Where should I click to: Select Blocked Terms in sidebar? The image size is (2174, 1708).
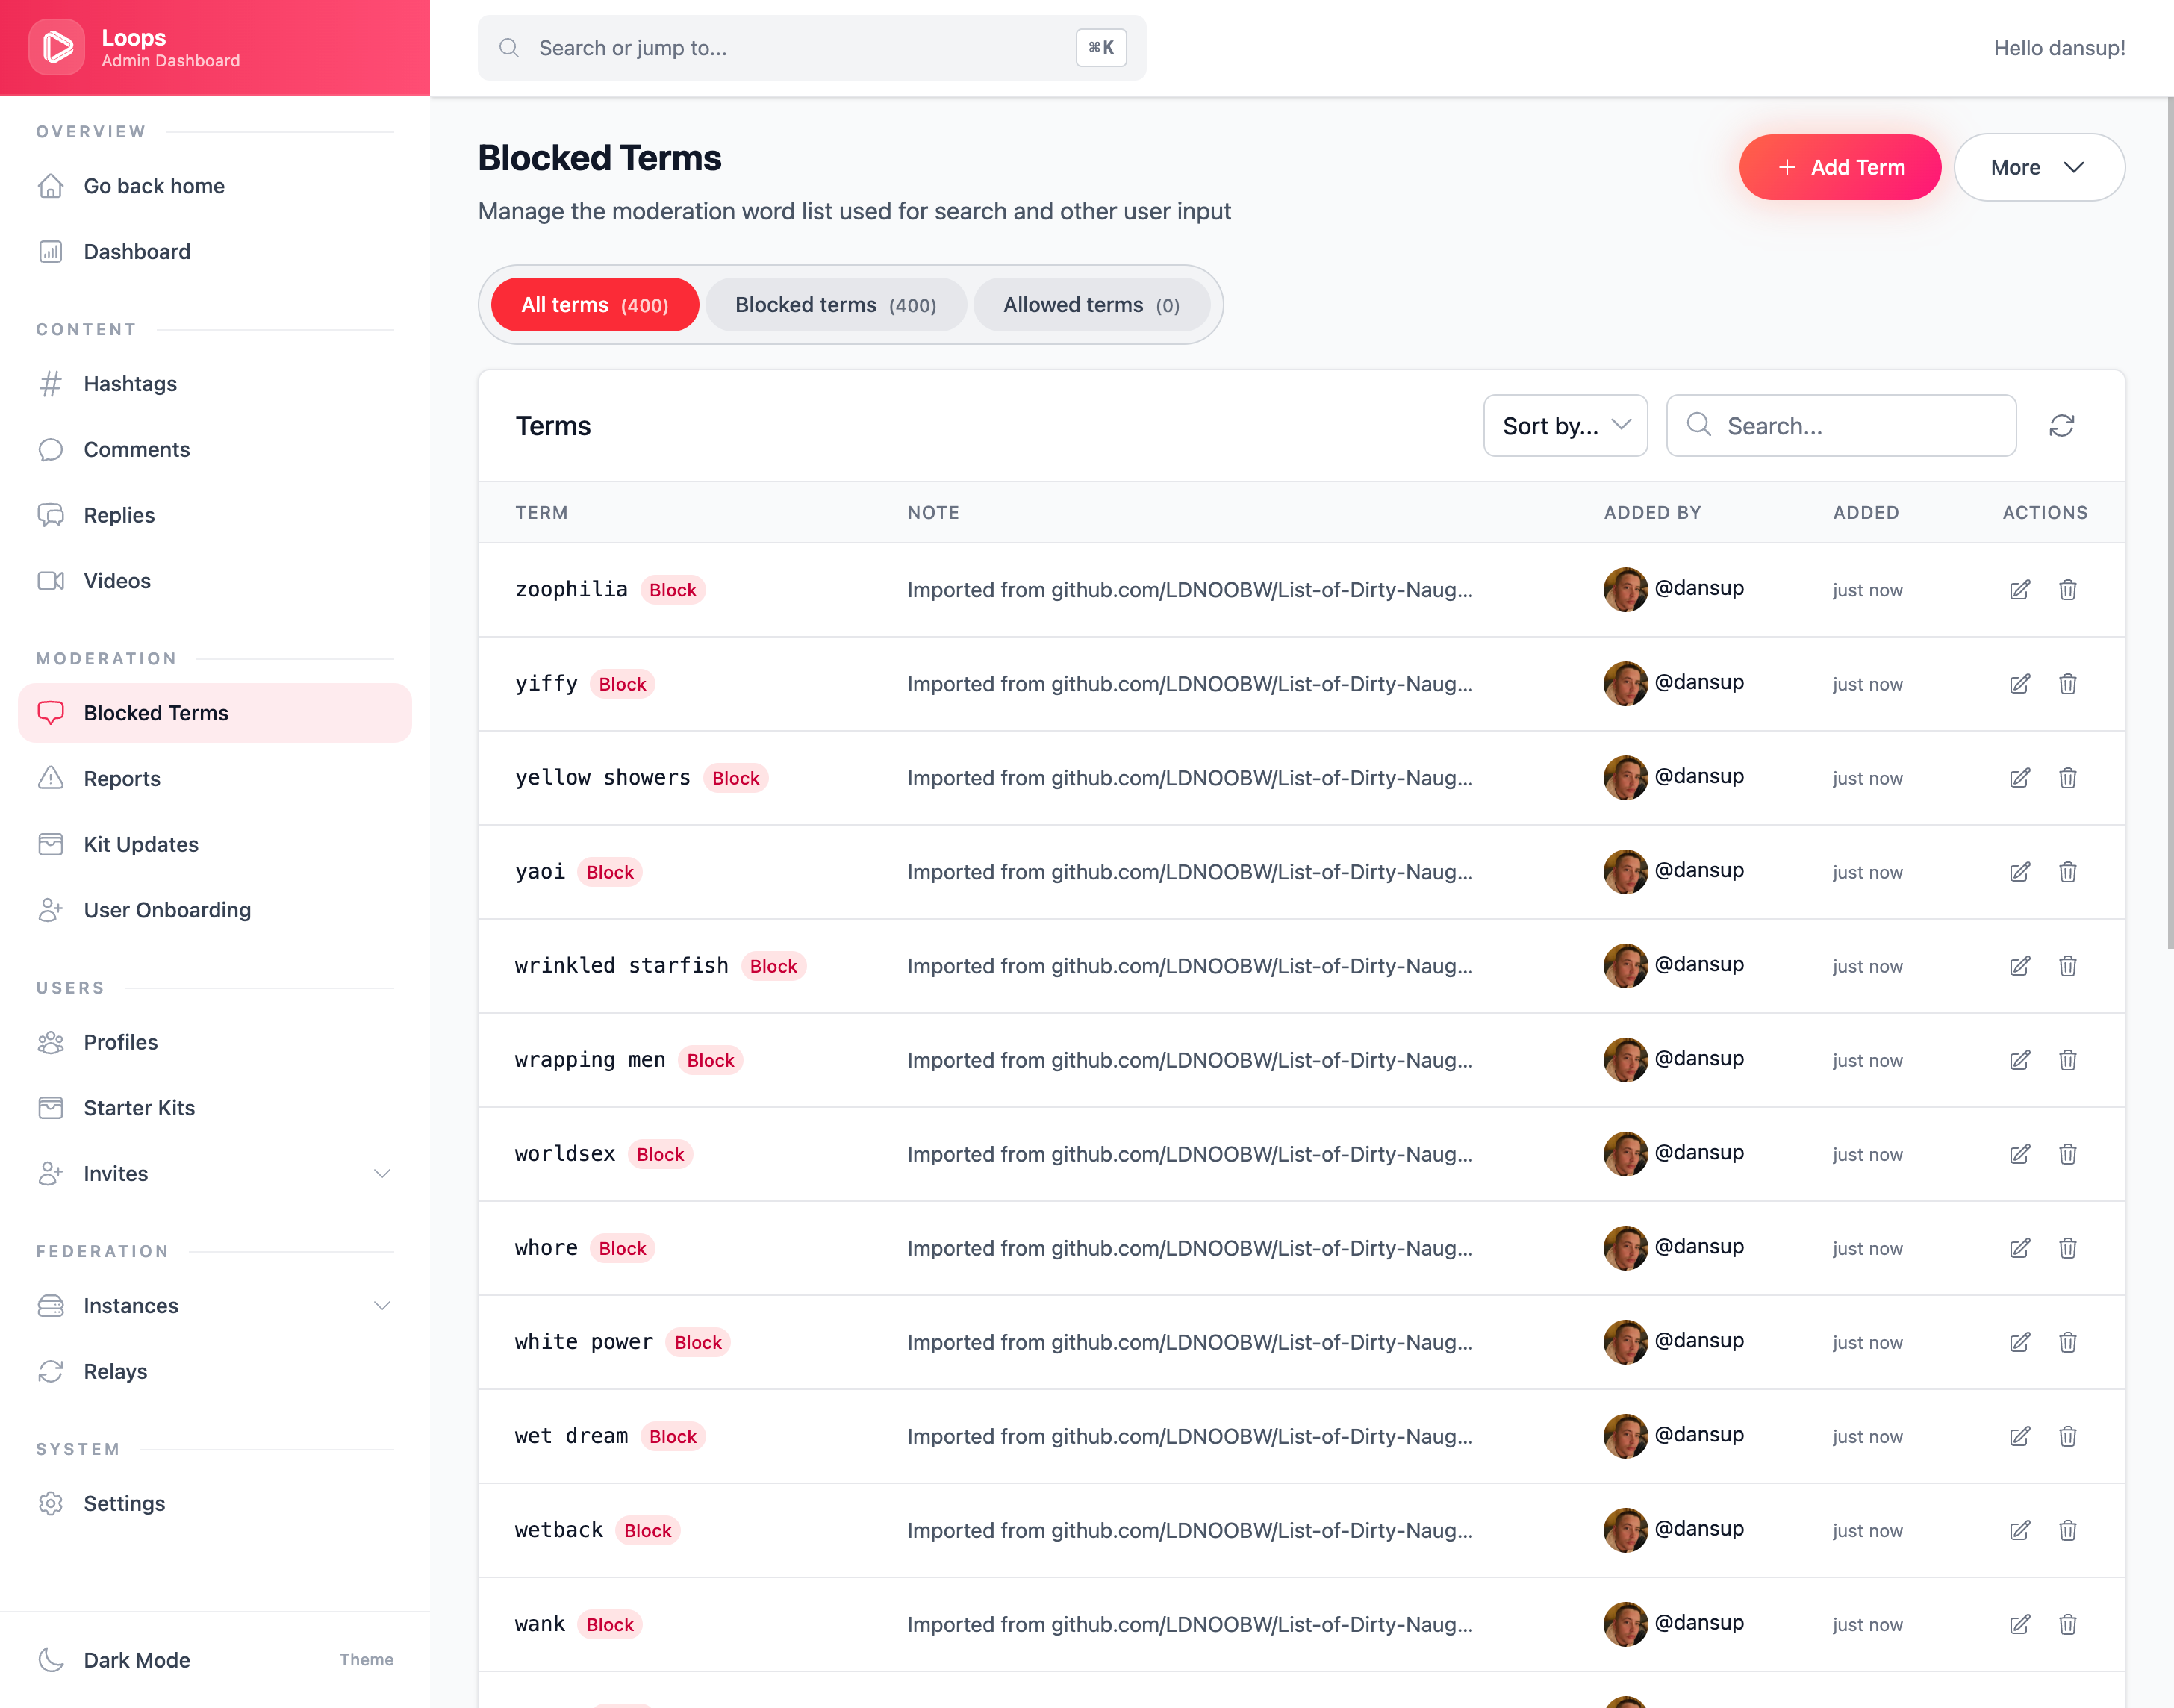tap(215, 713)
